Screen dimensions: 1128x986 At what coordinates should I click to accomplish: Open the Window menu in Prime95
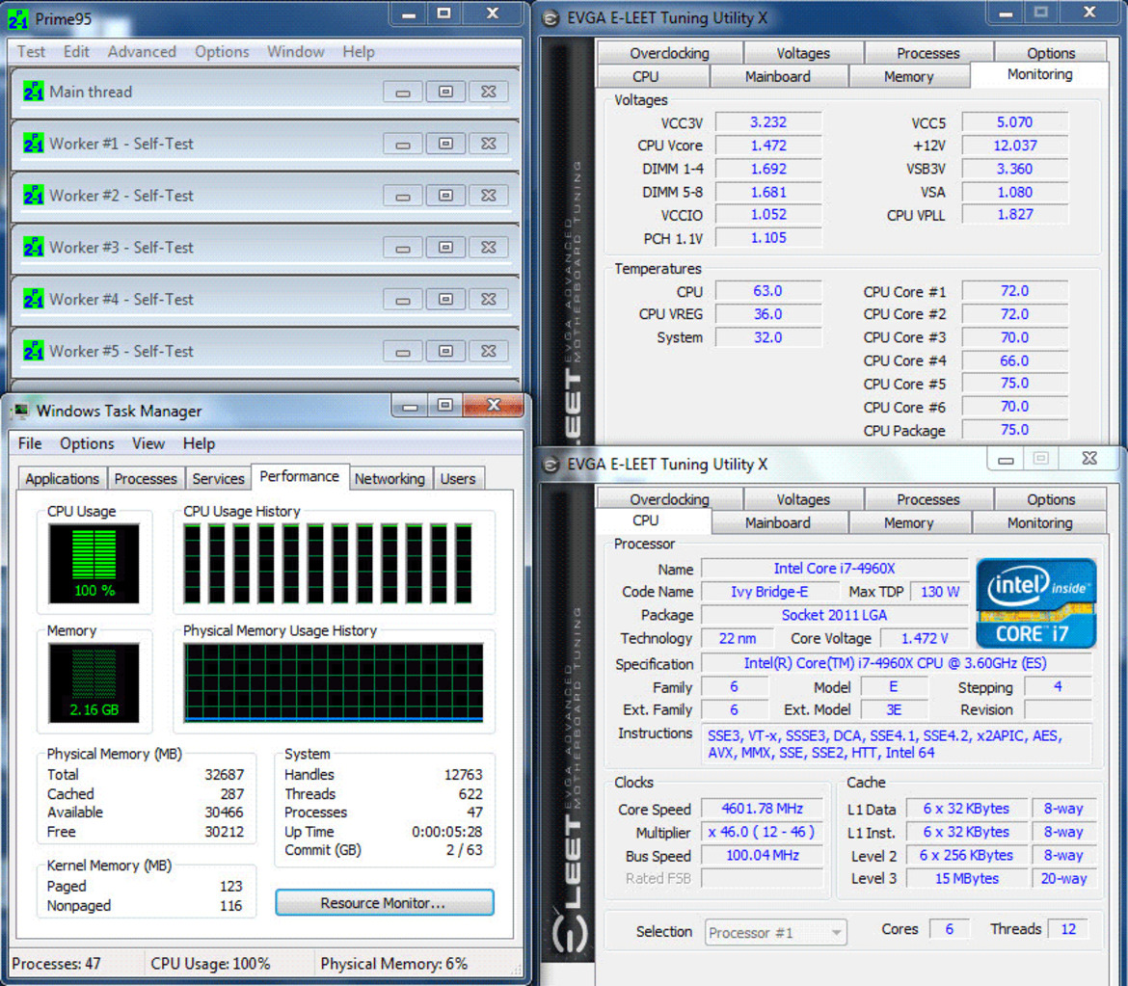pyautogui.click(x=296, y=52)
